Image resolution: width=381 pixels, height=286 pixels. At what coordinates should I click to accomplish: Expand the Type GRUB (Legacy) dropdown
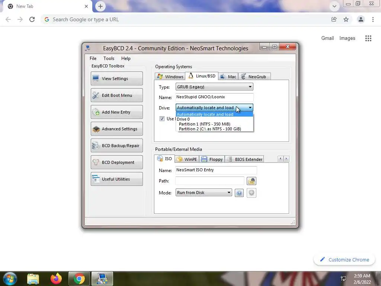[x=214, y=87]
